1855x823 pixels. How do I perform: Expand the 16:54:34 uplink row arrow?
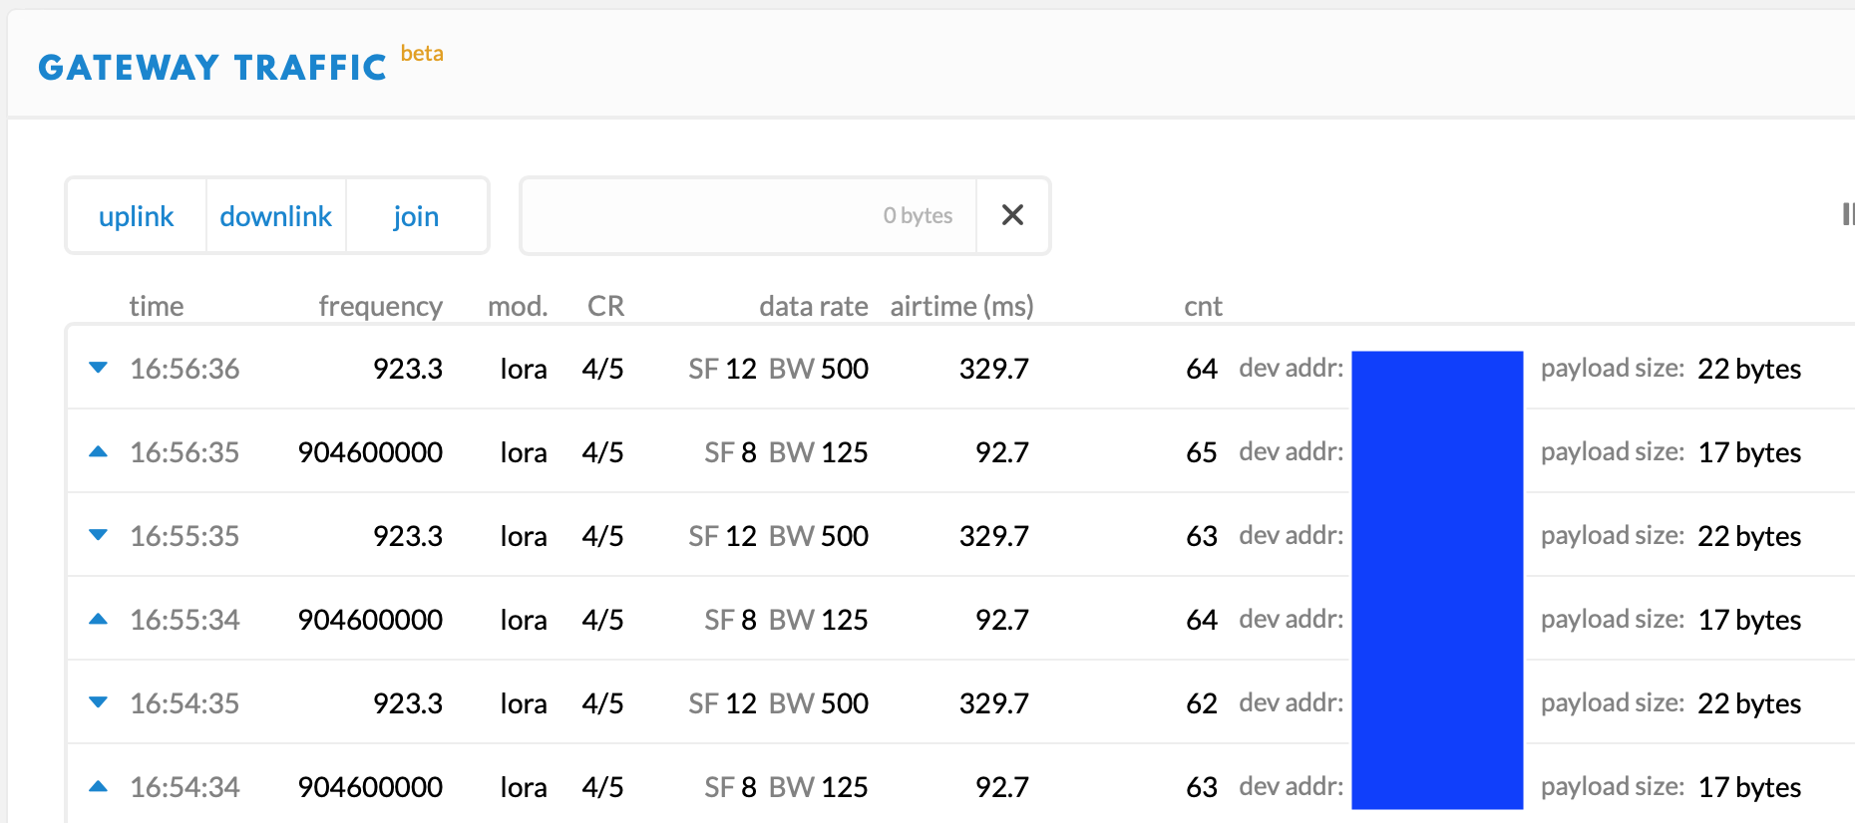pyautogui.click(x=98, y=786)
